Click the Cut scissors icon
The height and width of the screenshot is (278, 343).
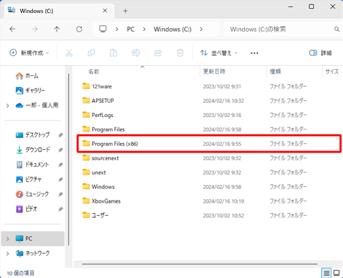69,53
